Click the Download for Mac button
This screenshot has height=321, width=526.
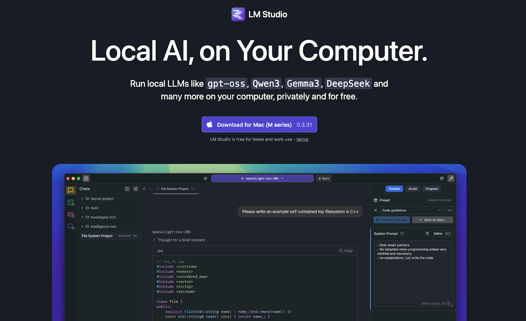(x=259, y=125)
